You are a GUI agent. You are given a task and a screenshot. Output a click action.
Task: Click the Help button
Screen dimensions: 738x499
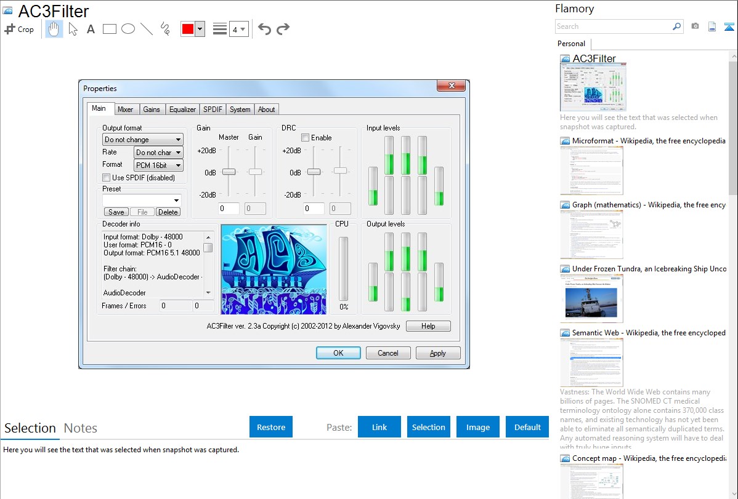(x=428, y=326)
